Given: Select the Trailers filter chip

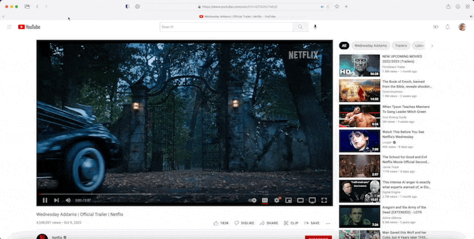Looking at the screenshot, I should point(401,46).
